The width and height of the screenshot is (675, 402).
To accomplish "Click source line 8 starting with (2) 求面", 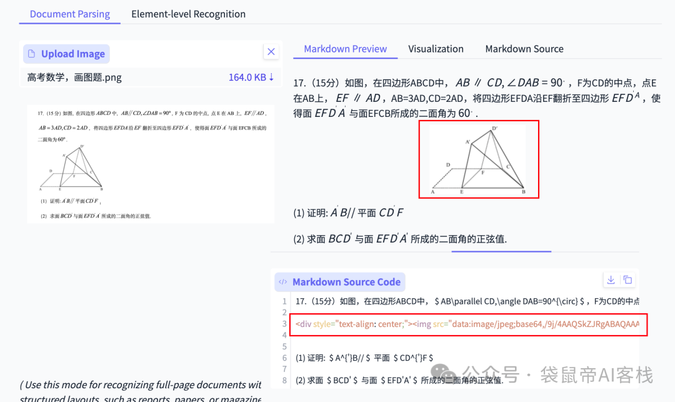I will [399, 381].
